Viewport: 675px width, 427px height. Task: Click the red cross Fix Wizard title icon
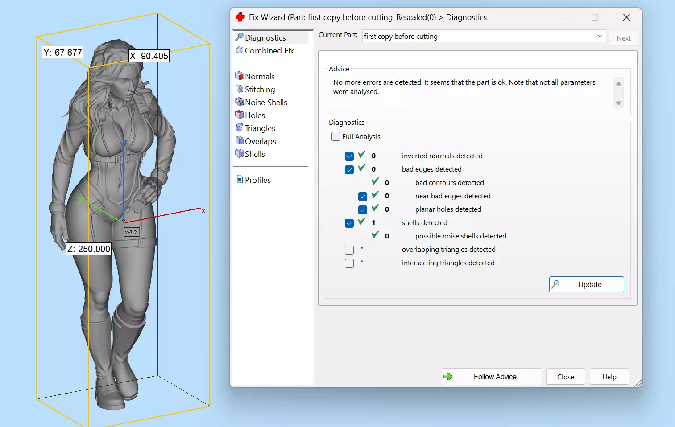(240, 17)
